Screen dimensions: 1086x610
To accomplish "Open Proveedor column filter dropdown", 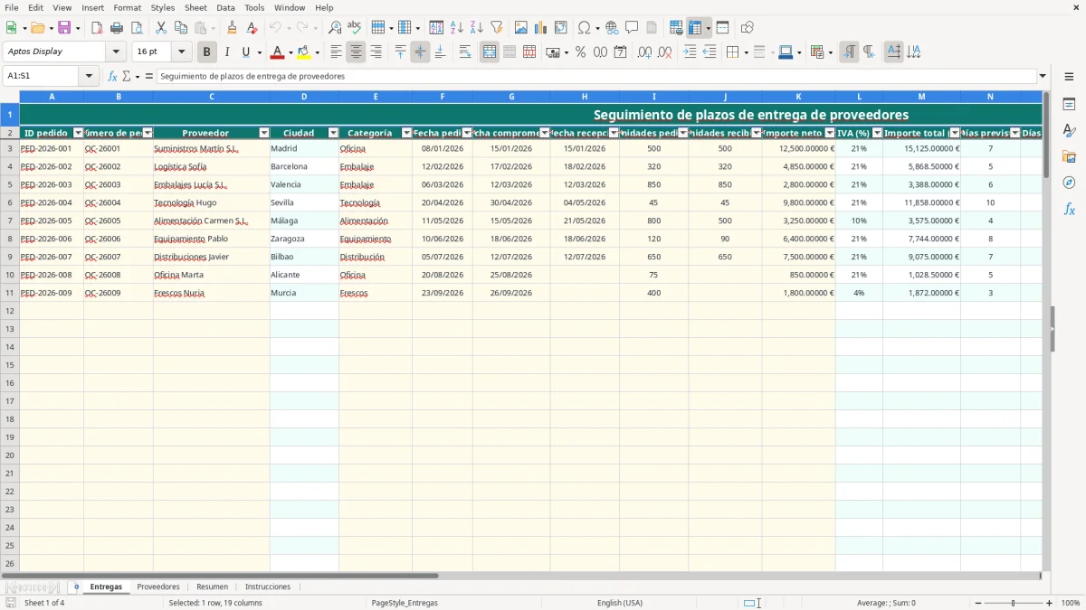I will click(x=264, y=133).
